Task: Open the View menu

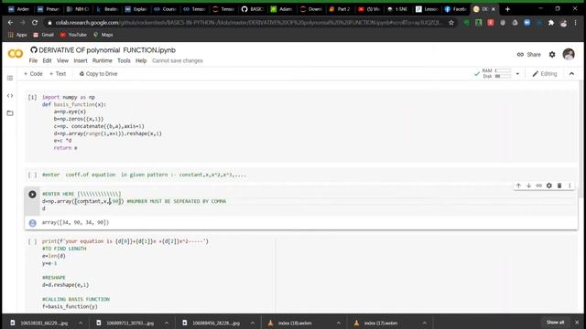Action: [62, 61]
